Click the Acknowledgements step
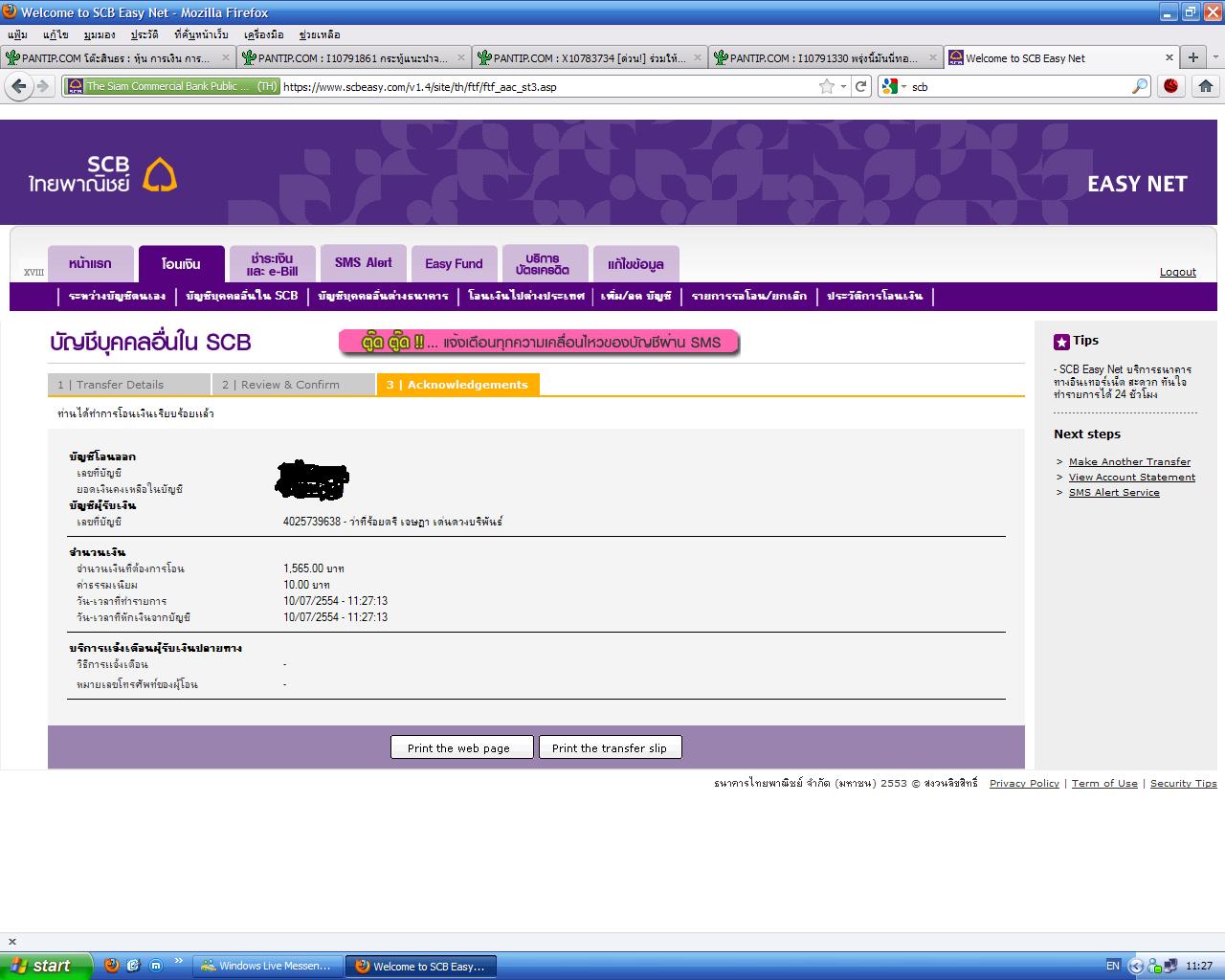The width and height of the screenshot is (1225, 980). (458, 385)
